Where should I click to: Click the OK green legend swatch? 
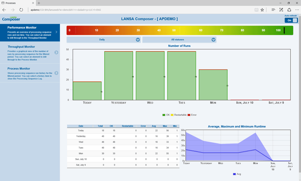pyautogui.click(x=164, y=115)
